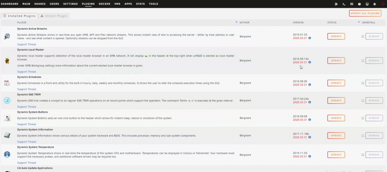Open the Tools menu
Viewport: 387px width, 172px height.
[x=154, y=4]
